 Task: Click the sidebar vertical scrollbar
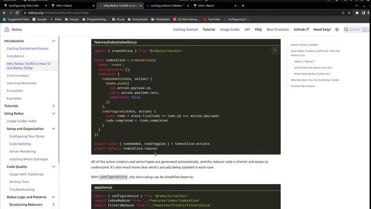click(x=59, y=99)
